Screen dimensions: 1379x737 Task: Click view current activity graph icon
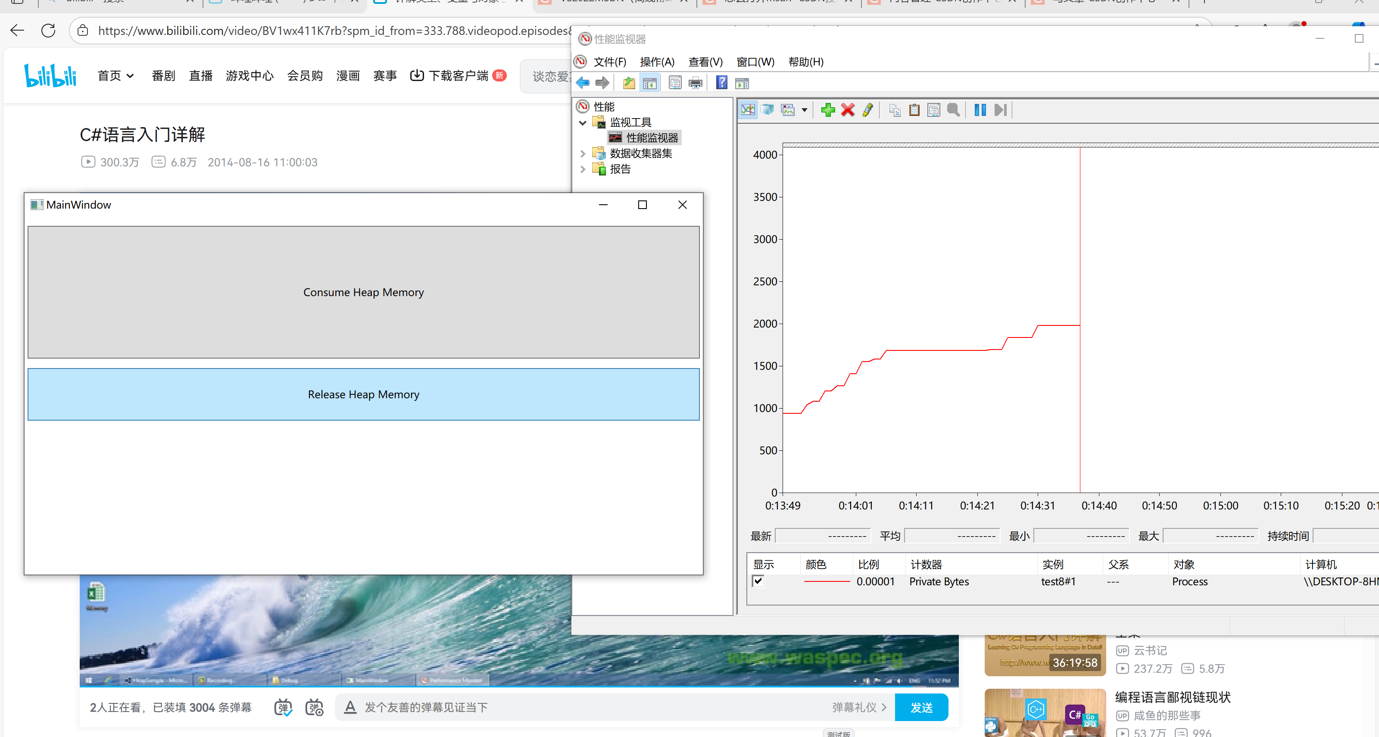(x=748, y=110)
